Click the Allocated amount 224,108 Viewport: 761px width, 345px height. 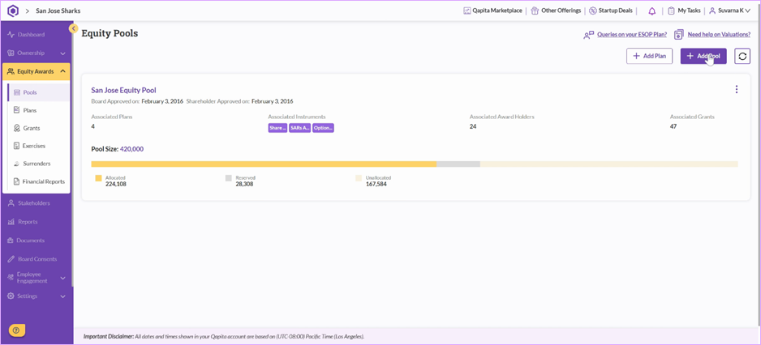[116, 184]
